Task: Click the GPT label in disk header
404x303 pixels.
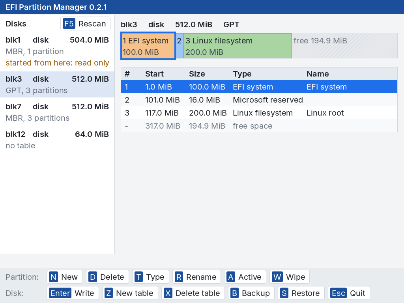Action: pyautogui.click(x=231, y=24)
